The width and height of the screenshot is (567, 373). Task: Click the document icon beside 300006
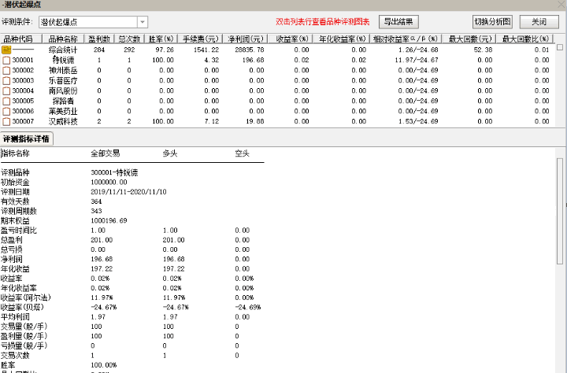(6, 111)
